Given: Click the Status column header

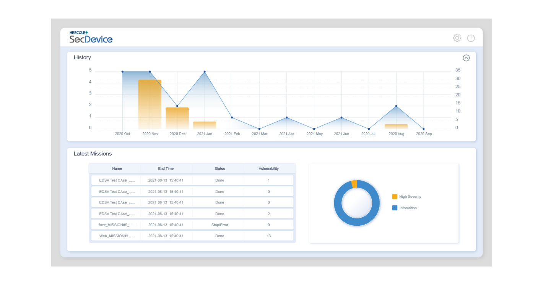Looking at the screenshot, I should pyautogui.click(x=219, y=169).
